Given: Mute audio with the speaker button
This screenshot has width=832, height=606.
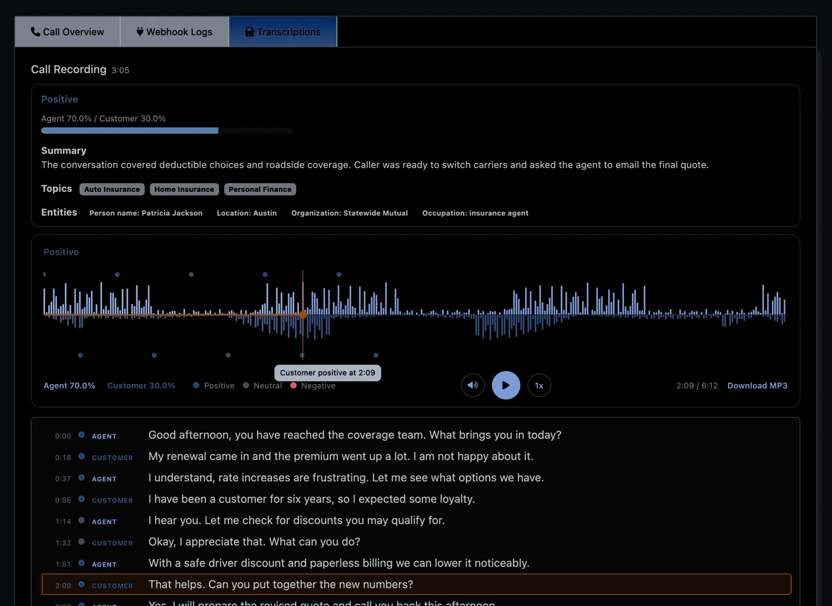Looking at the screenshot, I should (x=472, y=385).
